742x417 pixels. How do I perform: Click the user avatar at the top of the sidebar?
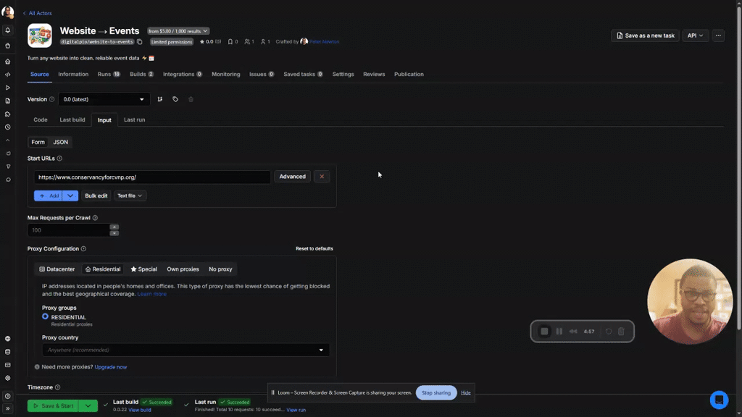[7, 12]
